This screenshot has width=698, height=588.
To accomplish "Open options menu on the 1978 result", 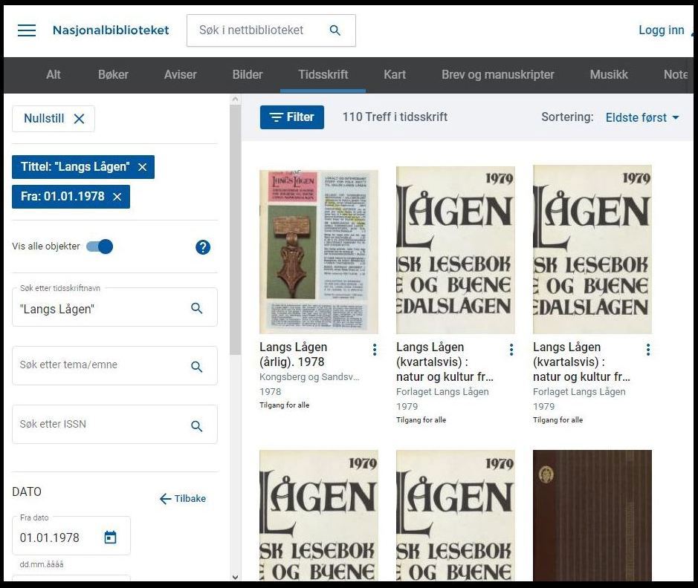I will point(374,348).
